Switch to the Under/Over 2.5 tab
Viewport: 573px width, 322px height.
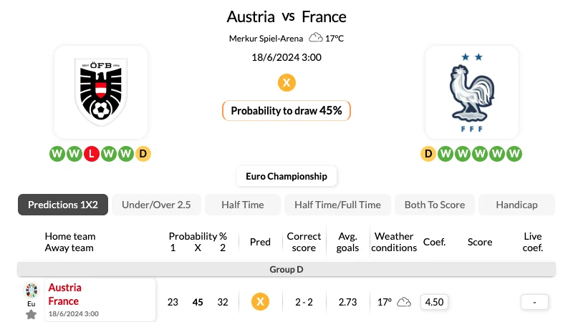[156, 205]
